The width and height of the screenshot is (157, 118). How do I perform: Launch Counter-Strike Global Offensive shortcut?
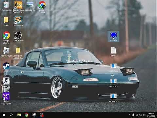[18, 7]
